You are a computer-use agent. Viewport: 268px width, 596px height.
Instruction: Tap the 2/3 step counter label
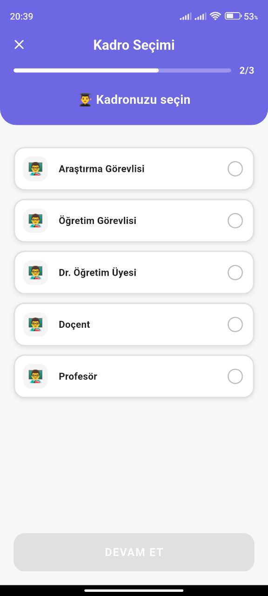(x=245, y=70)
